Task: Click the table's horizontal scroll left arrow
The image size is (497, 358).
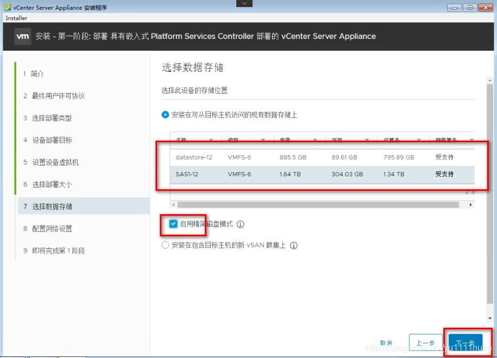Action: point(173,205)
